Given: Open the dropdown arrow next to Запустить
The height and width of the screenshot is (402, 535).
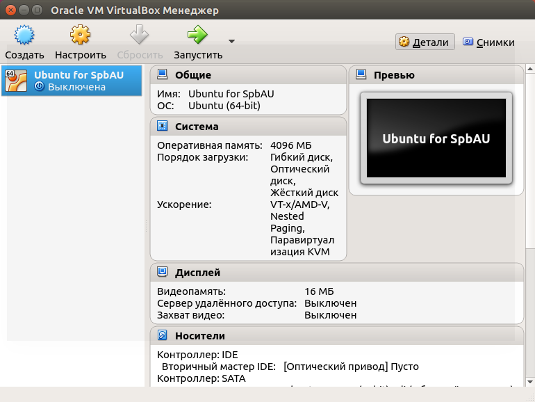Looking at the screenshot, I should tap(231, 41).
